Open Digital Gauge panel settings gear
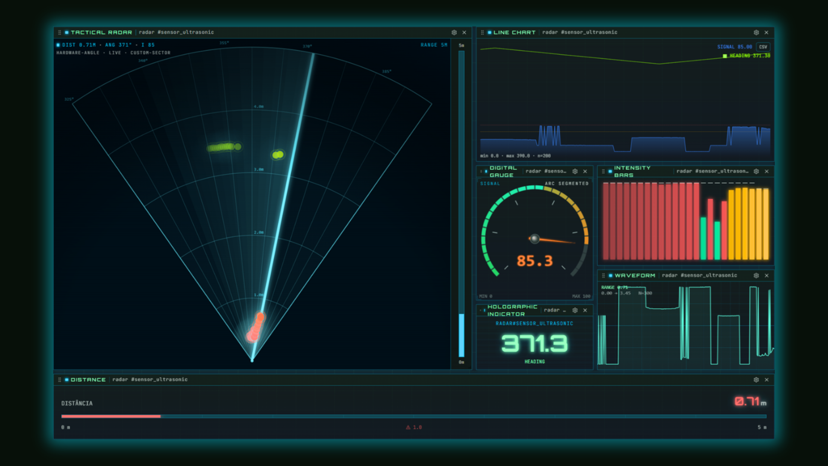The width and height of the screenshot is (828, 466). 575,171
